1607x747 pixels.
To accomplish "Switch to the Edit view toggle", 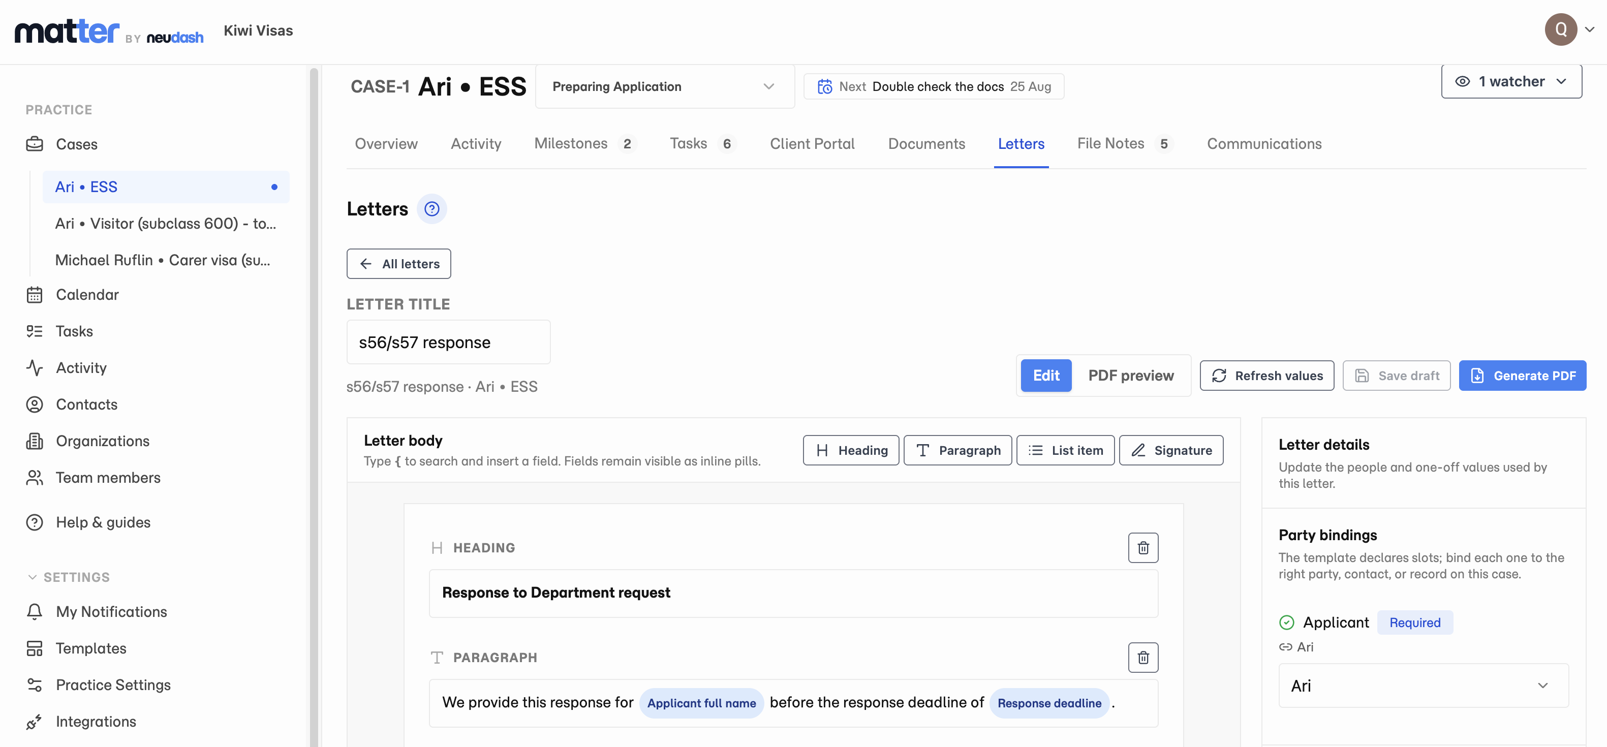I will pos(1046,376).
